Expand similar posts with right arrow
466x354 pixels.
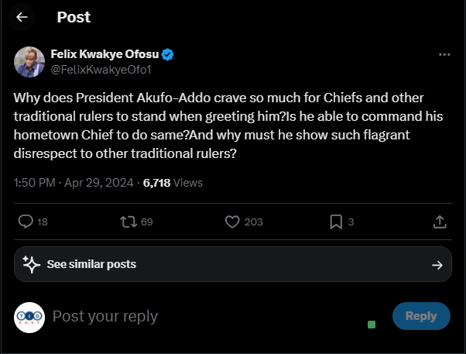[437, 265]
